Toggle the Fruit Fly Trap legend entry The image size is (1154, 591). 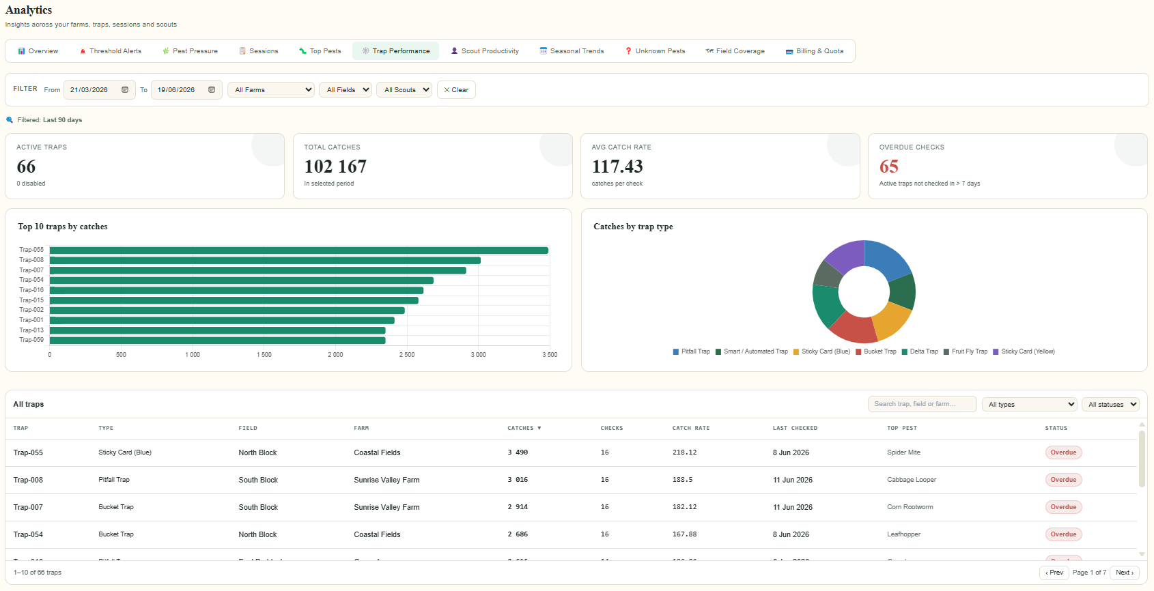966,351
